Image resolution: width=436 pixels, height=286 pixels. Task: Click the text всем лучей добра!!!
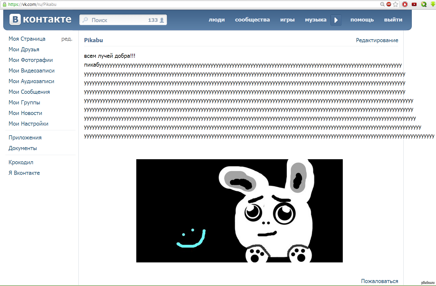pyautogui.click(x=110, y=56)
